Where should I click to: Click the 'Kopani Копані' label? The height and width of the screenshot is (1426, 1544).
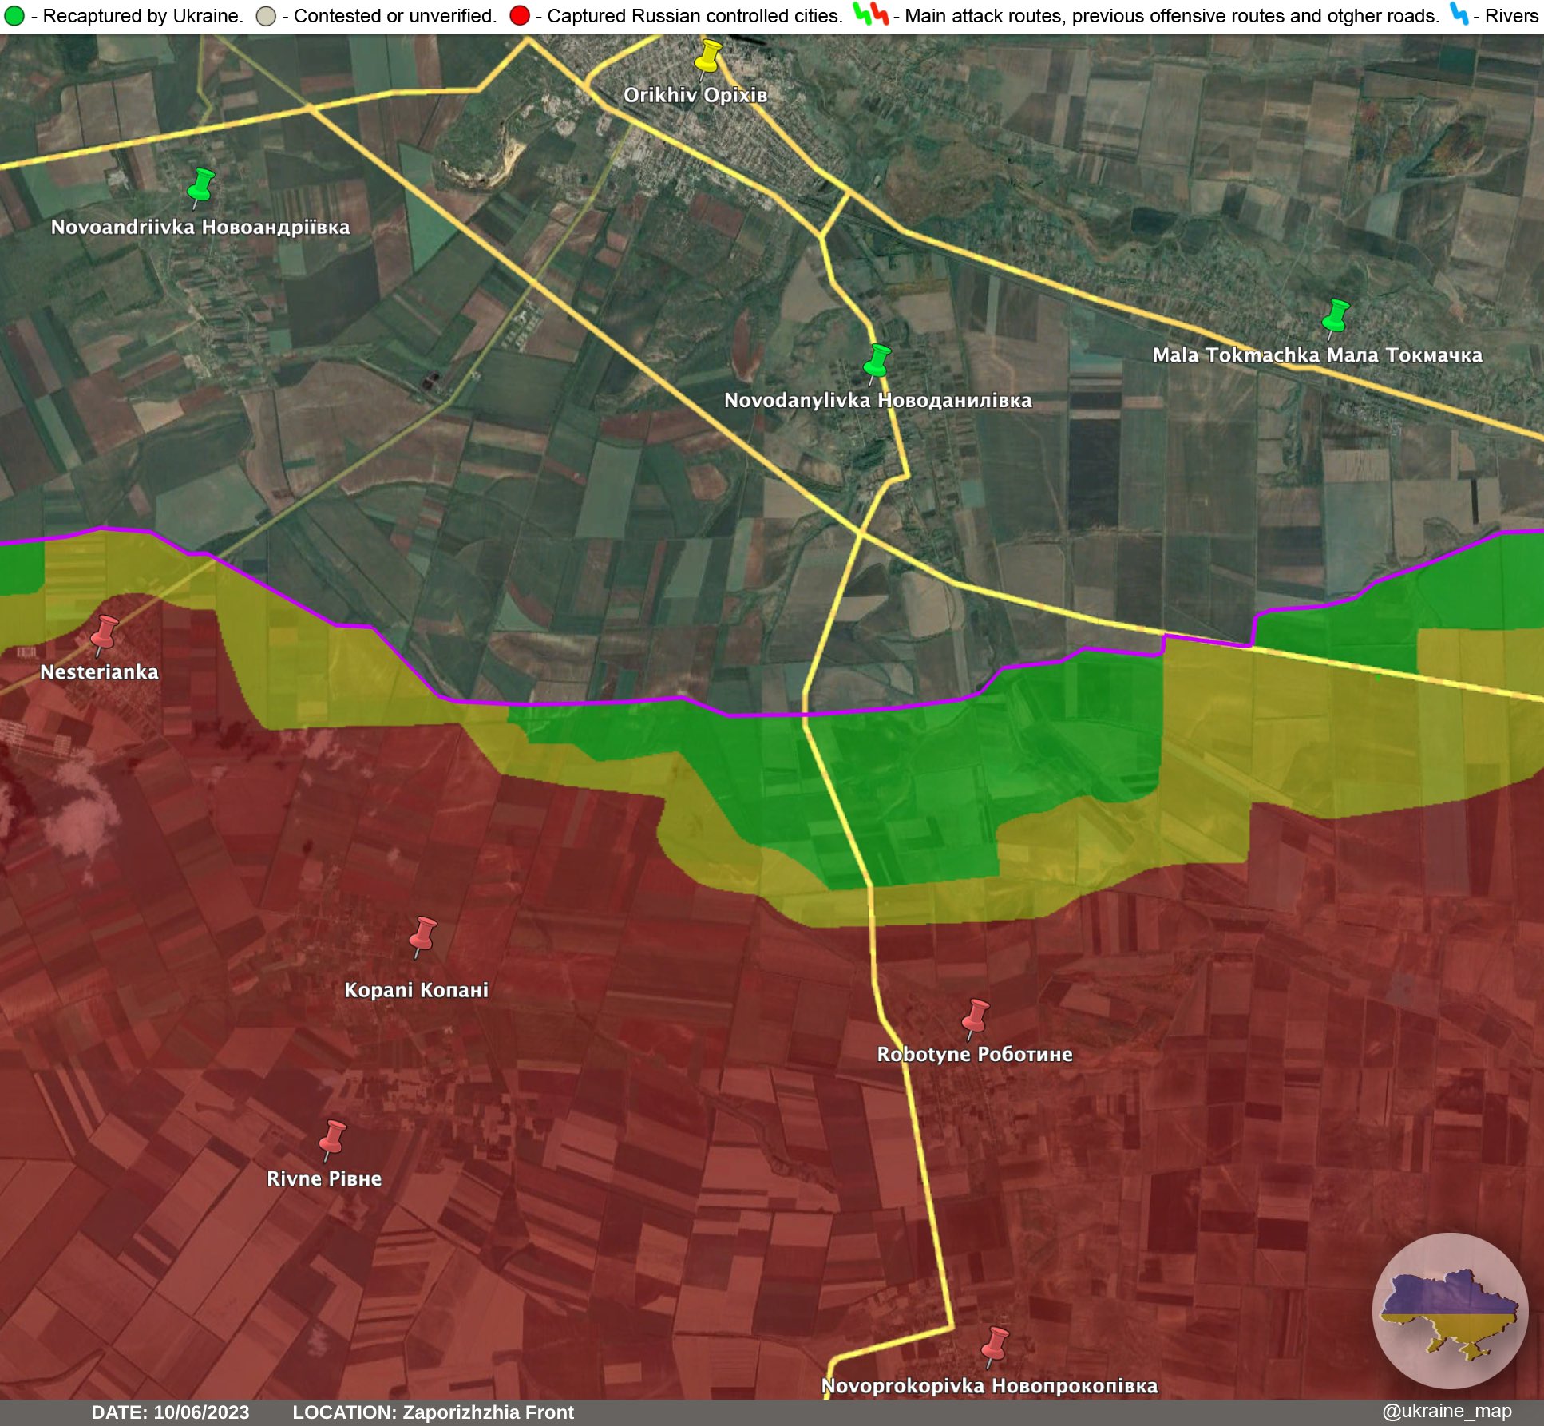(416, 990)
